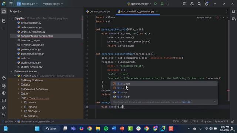Collapse Pro-Tech library root folder

[x=18, y=98]
